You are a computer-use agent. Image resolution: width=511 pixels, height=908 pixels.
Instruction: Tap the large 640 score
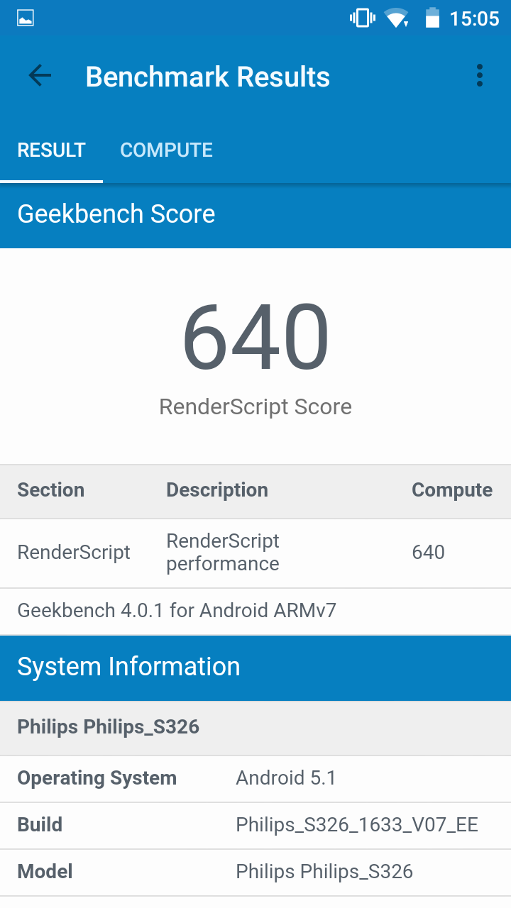[x=255, y=339]
